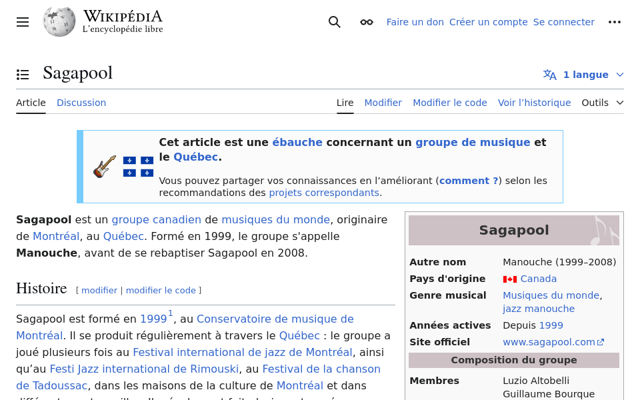Open the search magnifier icon
Screen dimensions: 640x400
[334, 22]
